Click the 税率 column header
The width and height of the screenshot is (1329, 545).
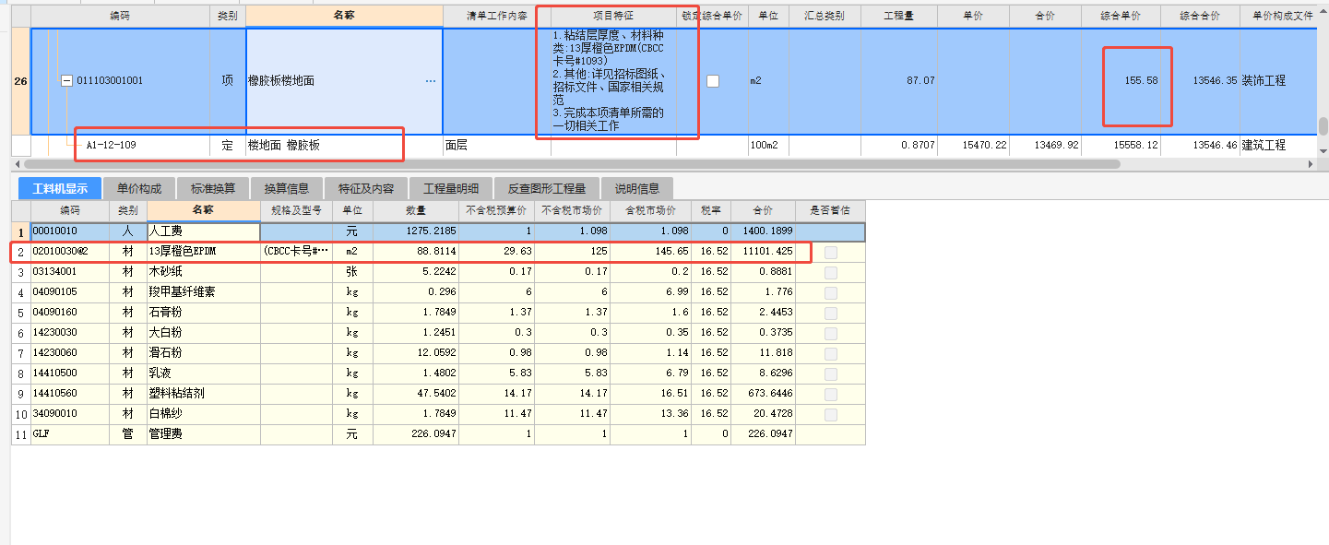pos(710,211)
